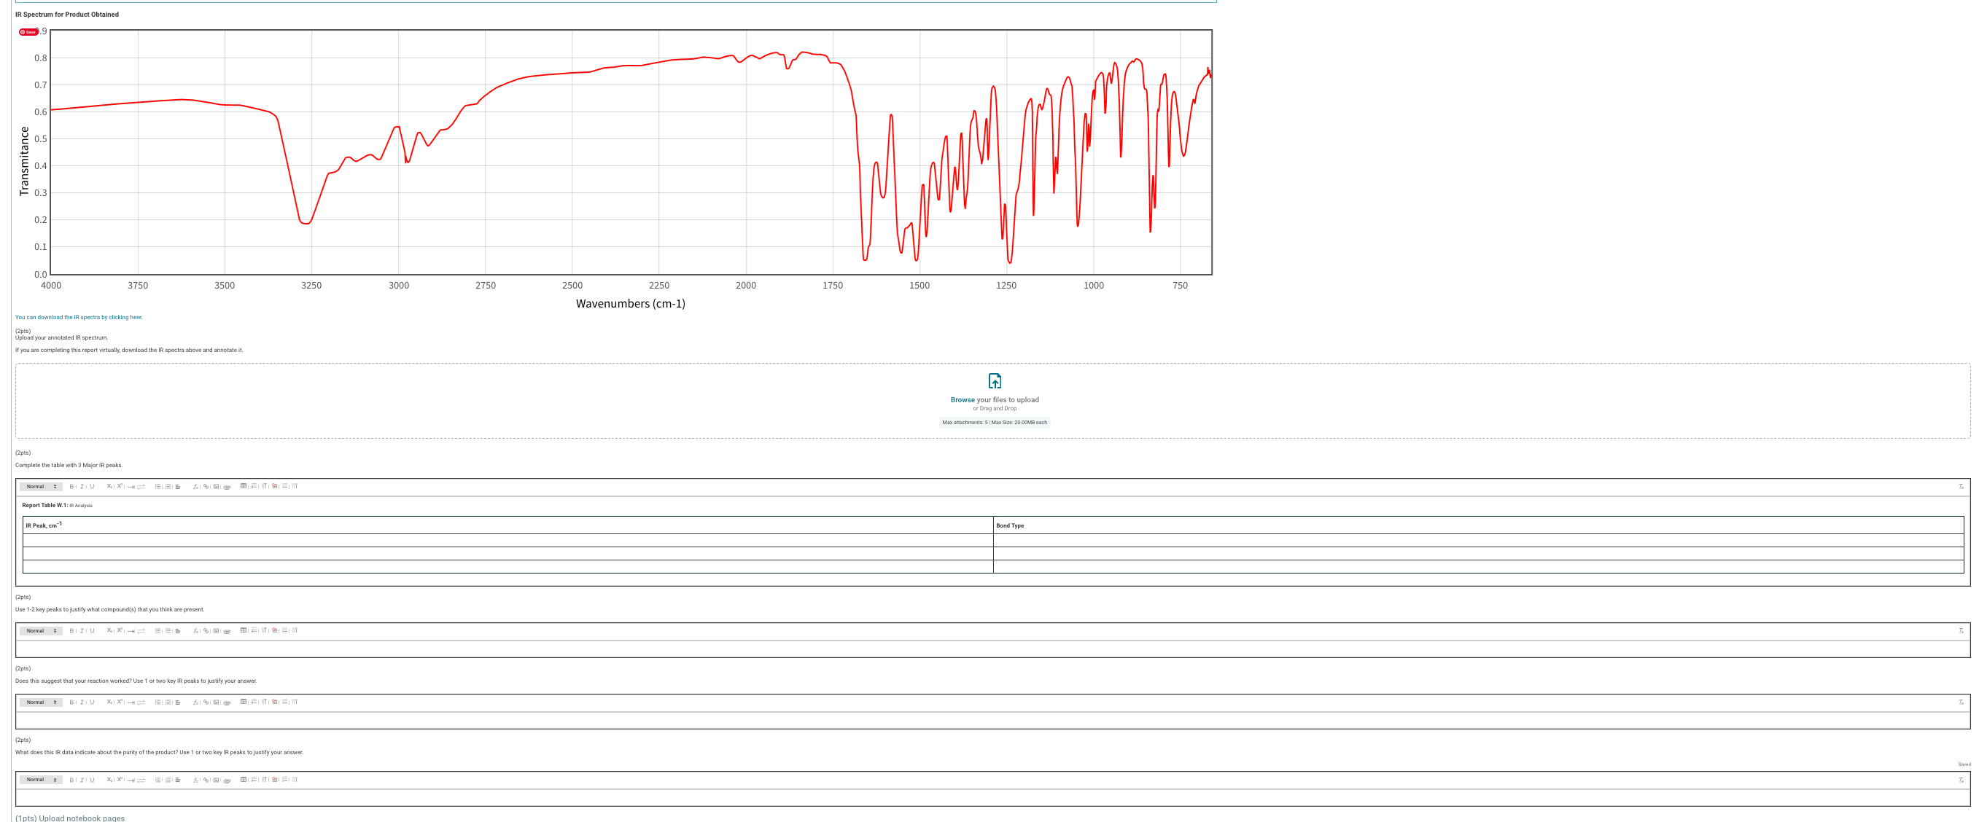Insert an image in the reaction-worked editor
1979x822 pixels.
click(217, 702)
